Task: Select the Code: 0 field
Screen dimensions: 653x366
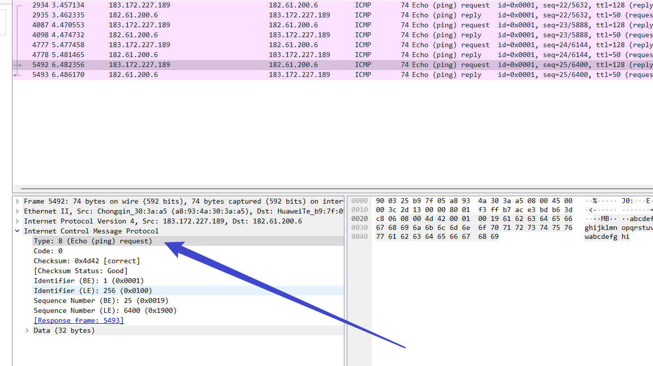Action: [188, 251]
